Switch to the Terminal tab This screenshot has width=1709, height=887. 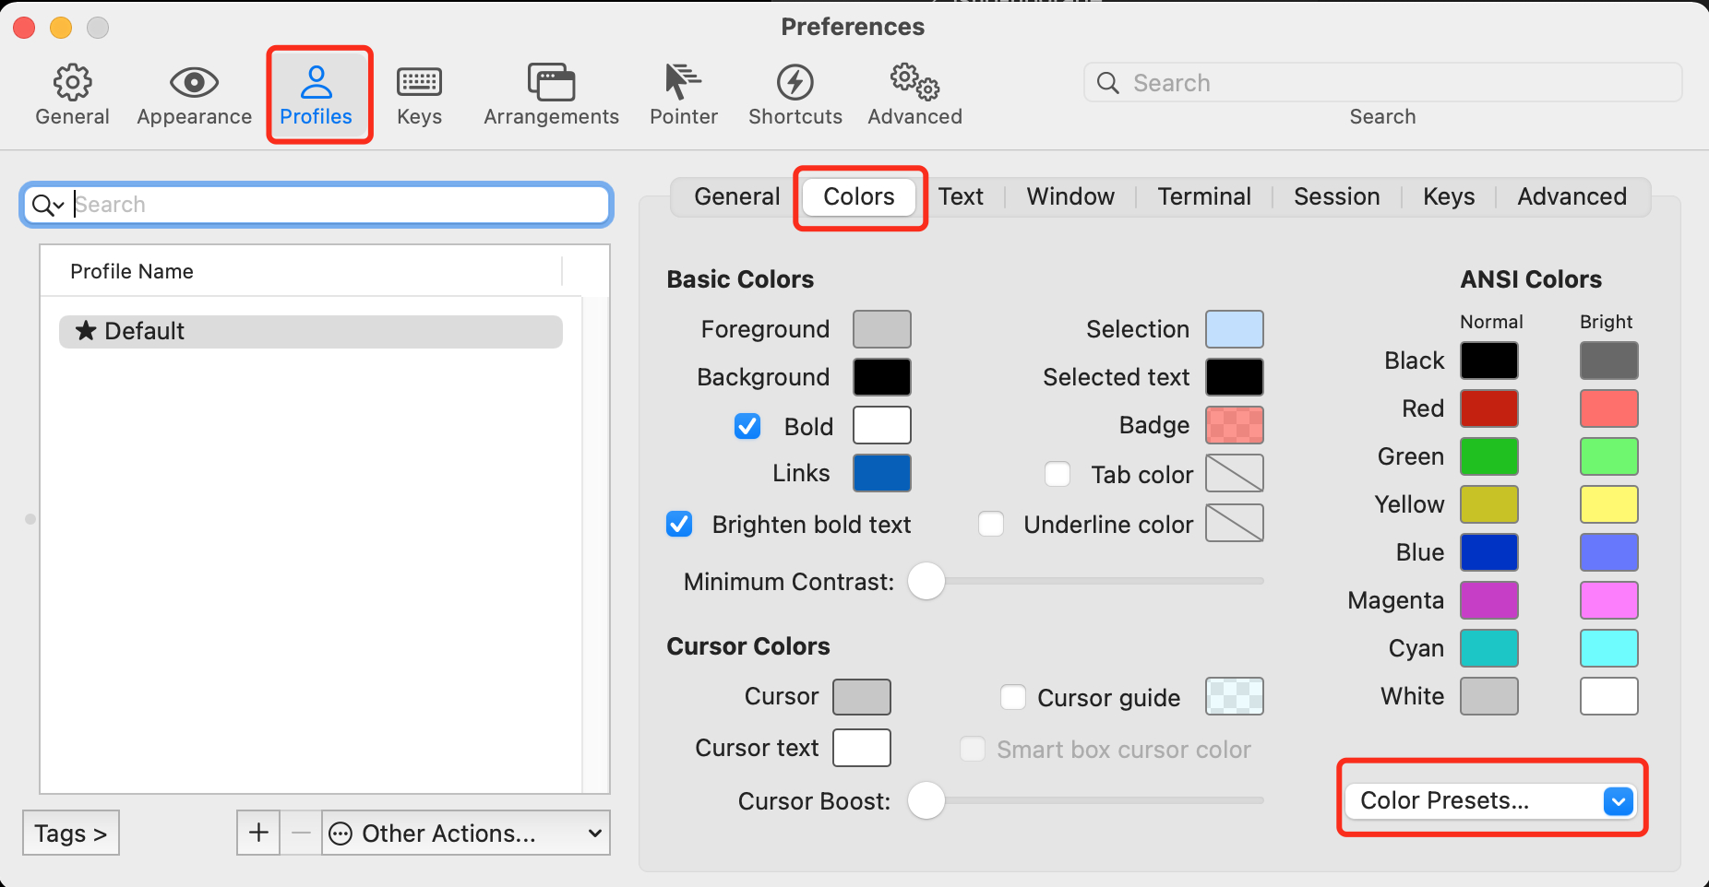pos(1204,196)
